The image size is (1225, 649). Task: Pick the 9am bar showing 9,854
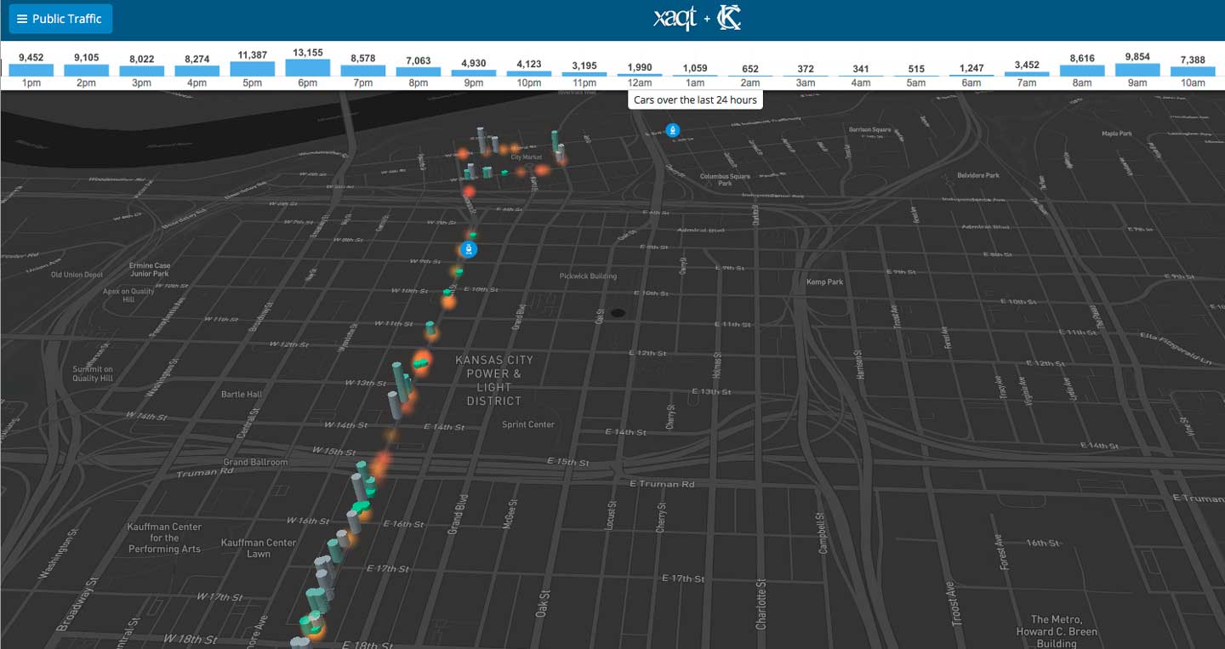1137,69
